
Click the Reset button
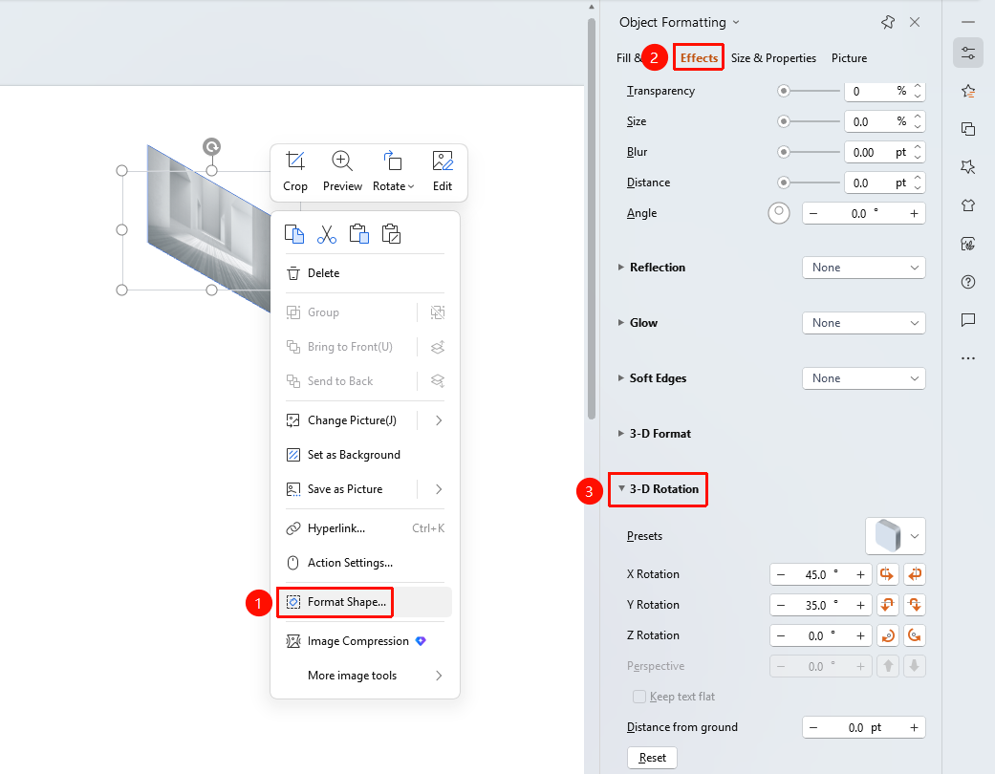click(652, 758)
